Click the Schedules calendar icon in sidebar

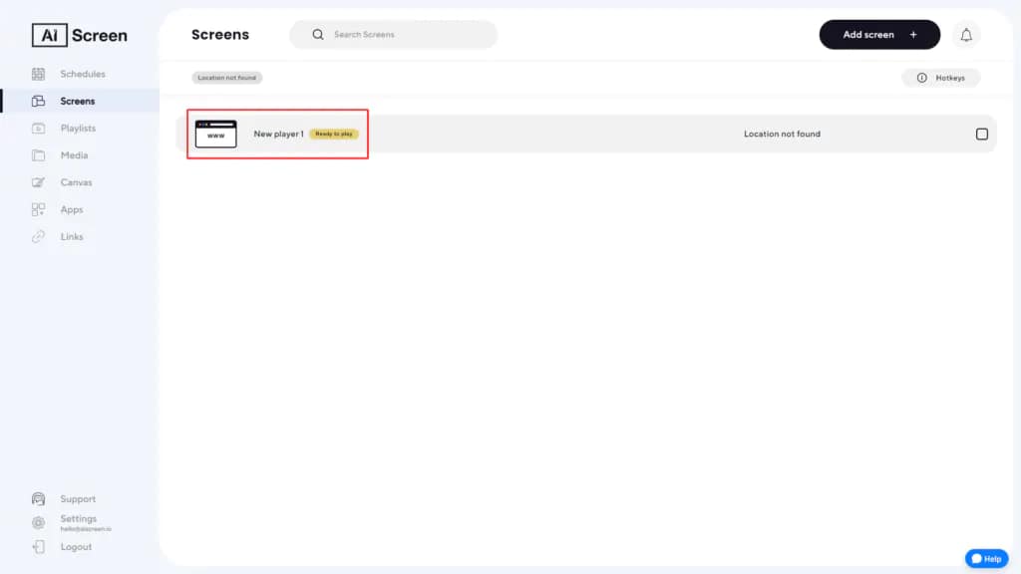click(38, 74)
